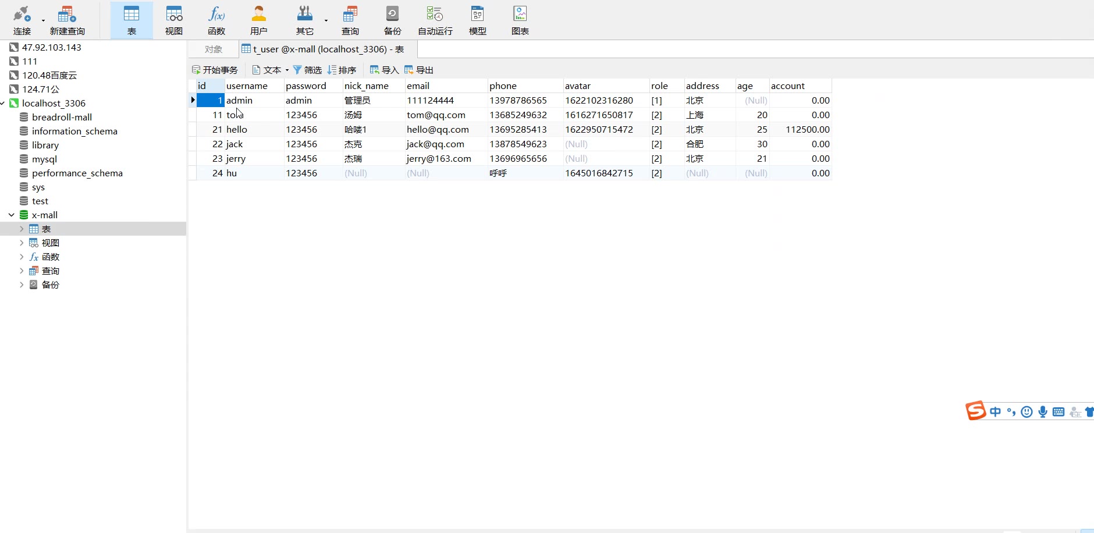Screen dimensions: 1094x533
Task: Open 新建查询 new query tool
Action: point(67,20)
